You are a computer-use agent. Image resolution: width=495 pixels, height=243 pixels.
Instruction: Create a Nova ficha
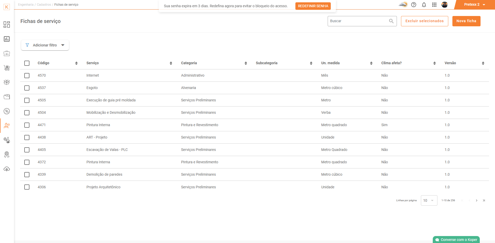(466, 21)
